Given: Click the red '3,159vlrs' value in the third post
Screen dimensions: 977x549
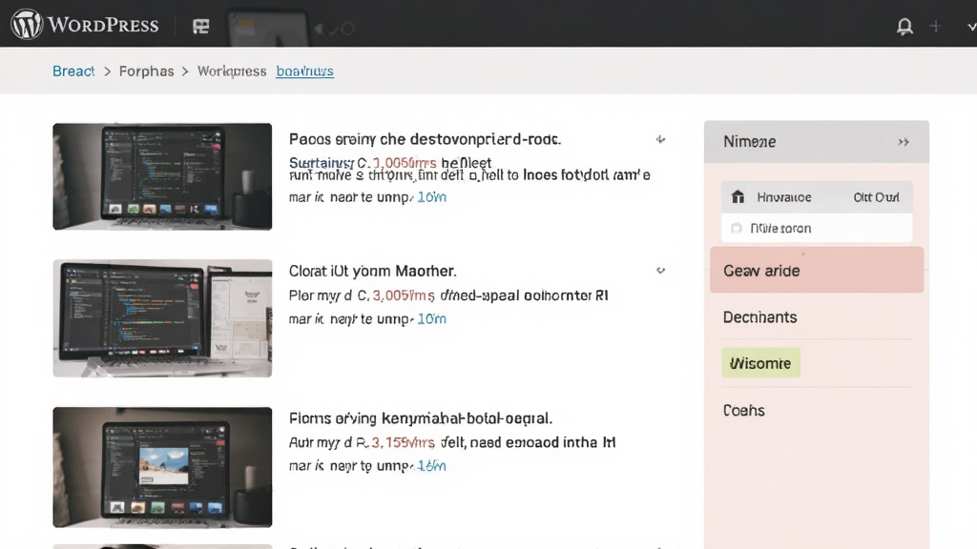Looking at the screenshot, I should (x=404, y=442).
